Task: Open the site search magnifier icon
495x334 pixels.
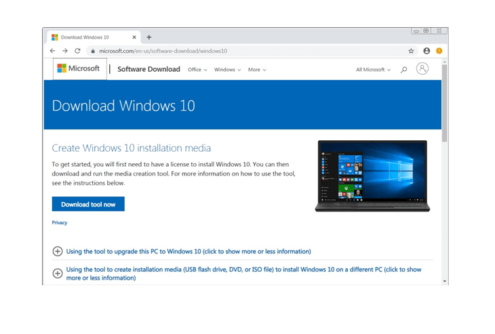Action: pos(403,70)
